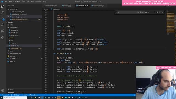This screenshot has width=176, height=99.
Task: Close the modules.py editor tab
Action: (88, 5)
